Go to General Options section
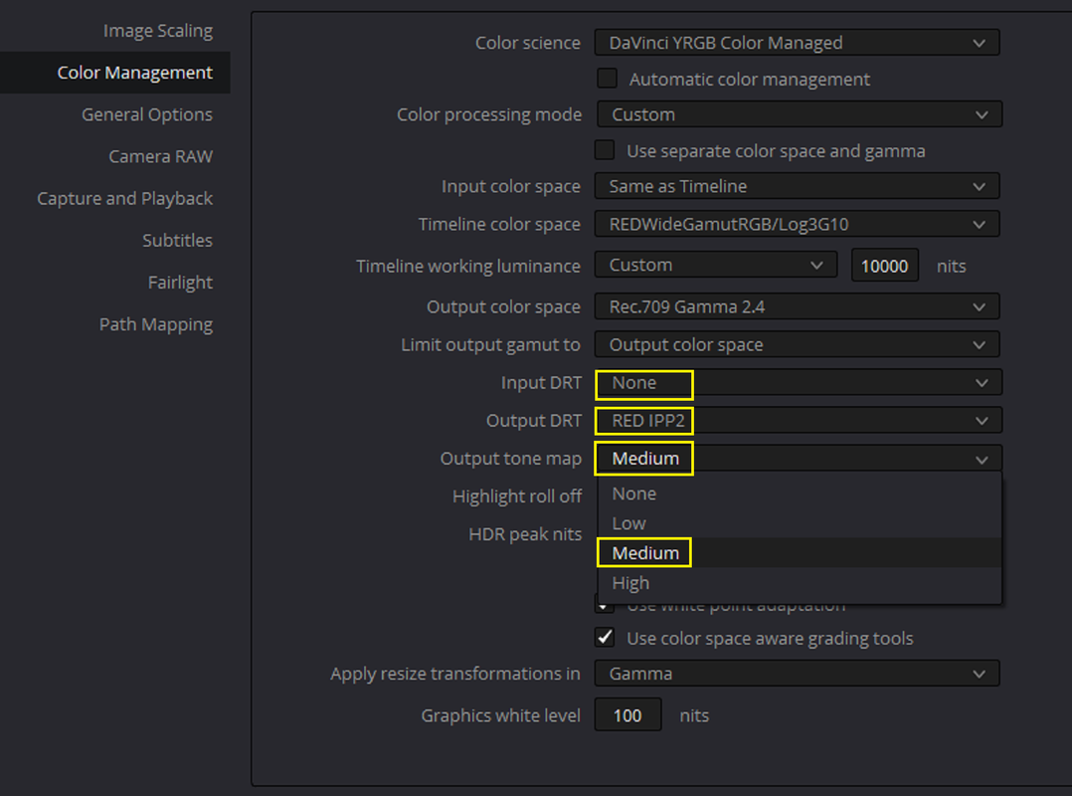This screenshot has height=796, width=1072. [x=147, y=114]
